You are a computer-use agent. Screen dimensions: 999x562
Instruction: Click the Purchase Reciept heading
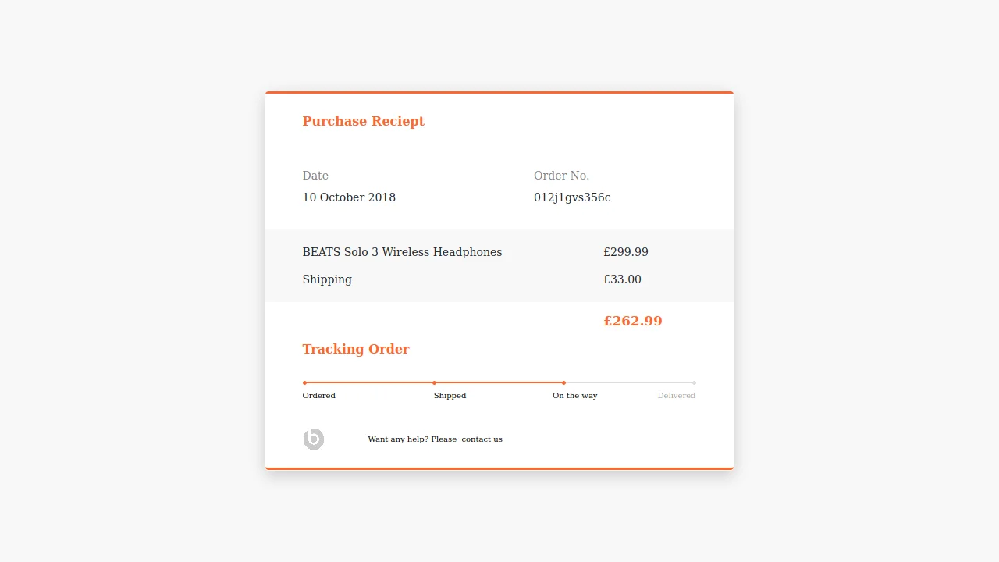(x=364, y=121)
